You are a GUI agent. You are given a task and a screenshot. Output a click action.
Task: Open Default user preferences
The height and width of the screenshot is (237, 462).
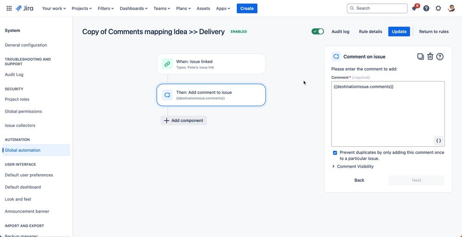coord(29,175)
